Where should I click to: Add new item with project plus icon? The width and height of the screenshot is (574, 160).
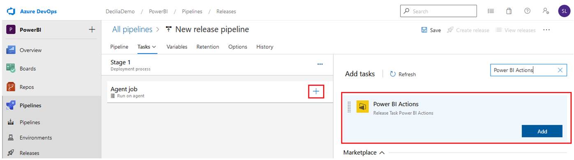click(92, 30)
